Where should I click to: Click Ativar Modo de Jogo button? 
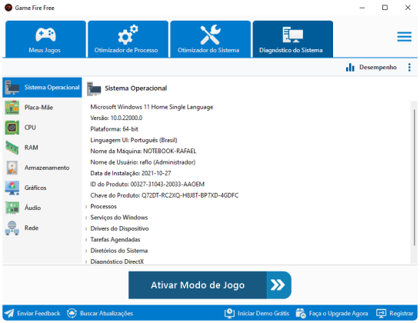(210, 285)
